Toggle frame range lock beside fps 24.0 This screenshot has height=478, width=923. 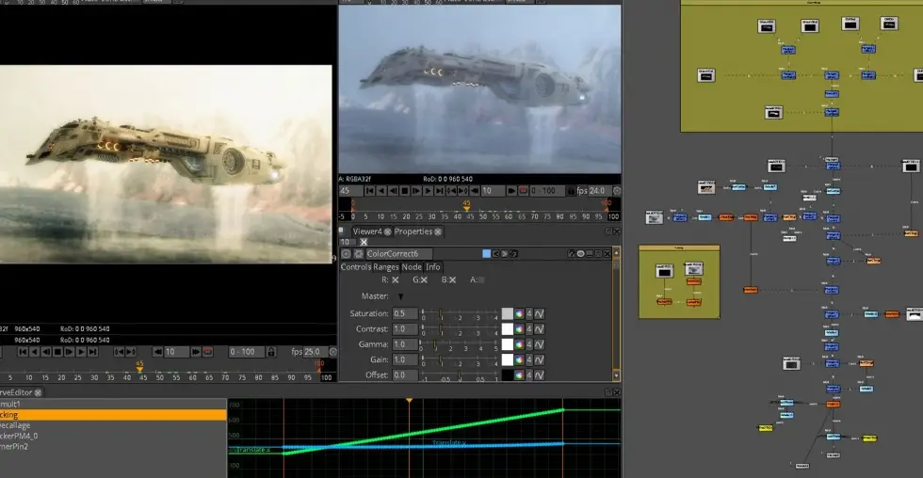(571, 190)
